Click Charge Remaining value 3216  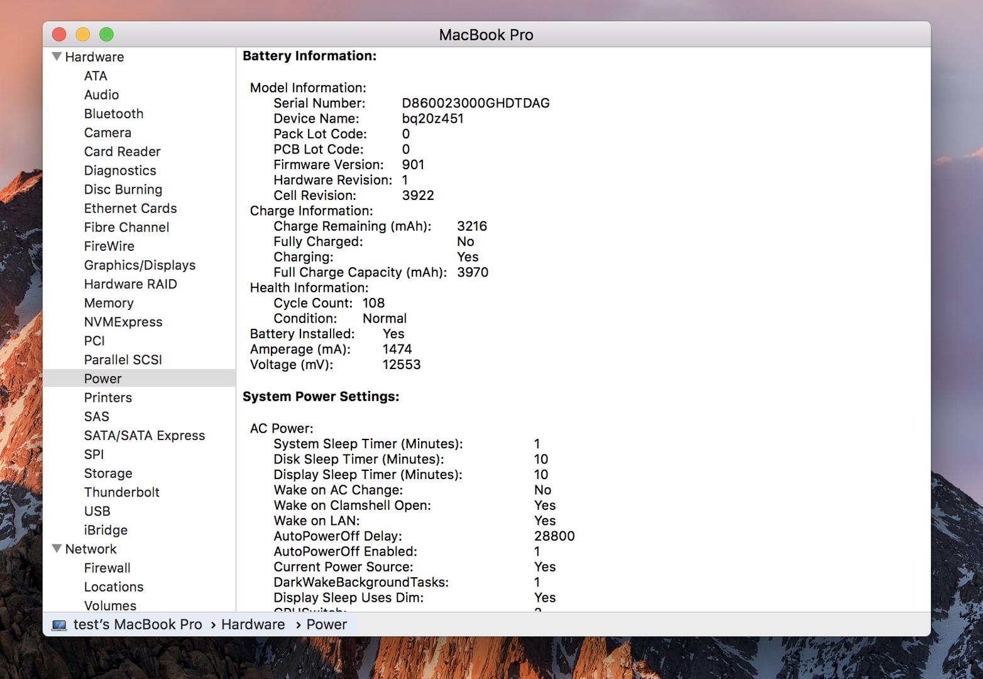tap(472, 226)
